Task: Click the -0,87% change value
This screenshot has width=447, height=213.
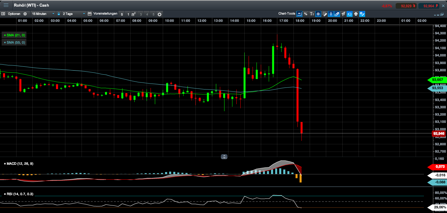Action: pyautogui.click(x=387, y=6)
